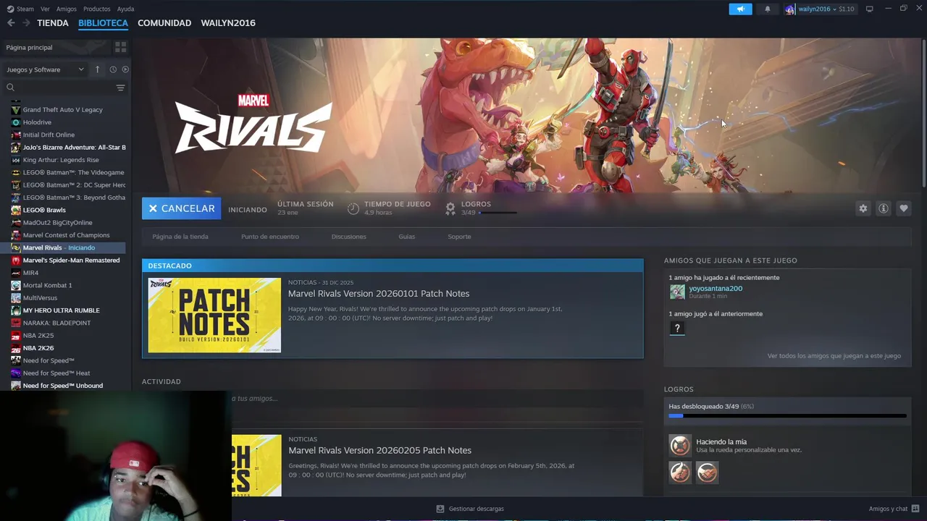
Task: Select MY HERO ULTRA RUMBLE
Action: [x=61, y=310]
